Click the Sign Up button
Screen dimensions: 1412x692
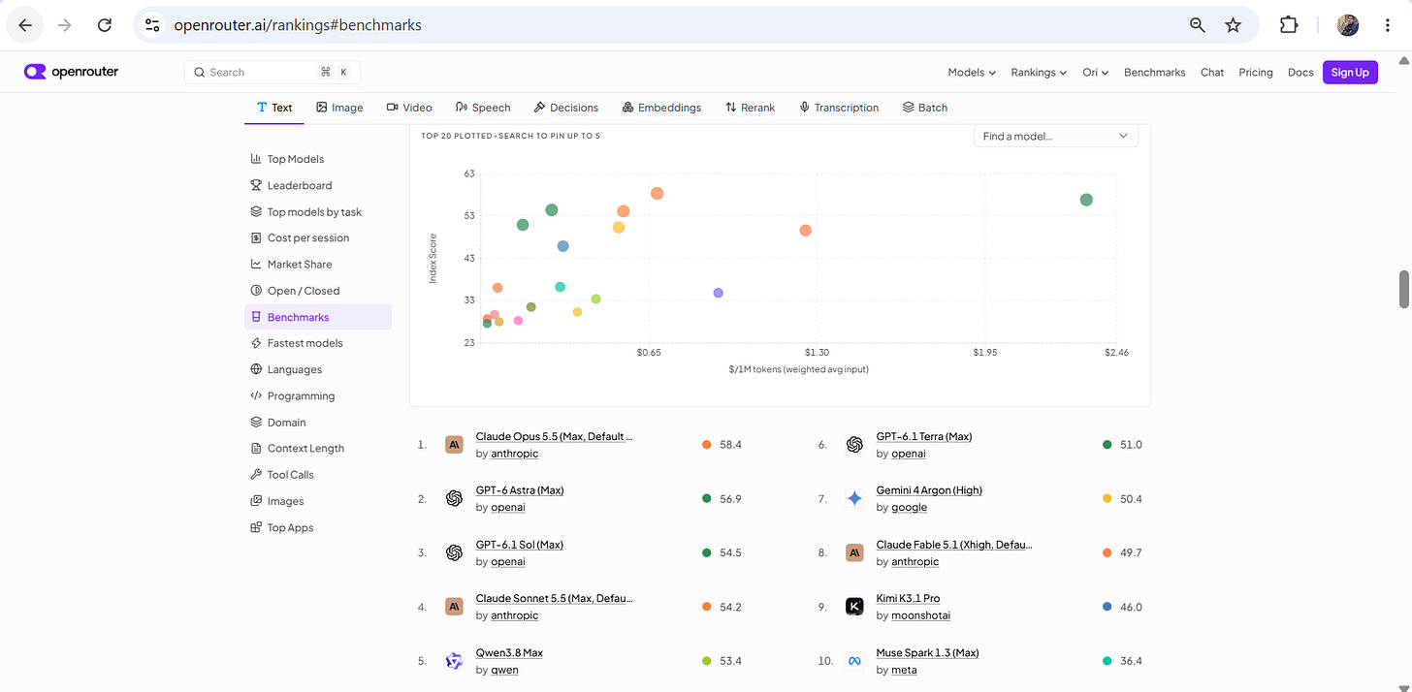(1350, 73)
